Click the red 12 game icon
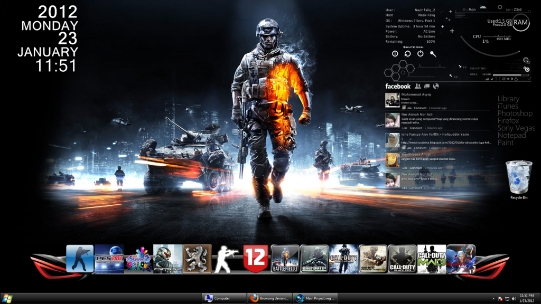The width and height of the screenshot is (541, 304). click(256, 259)
